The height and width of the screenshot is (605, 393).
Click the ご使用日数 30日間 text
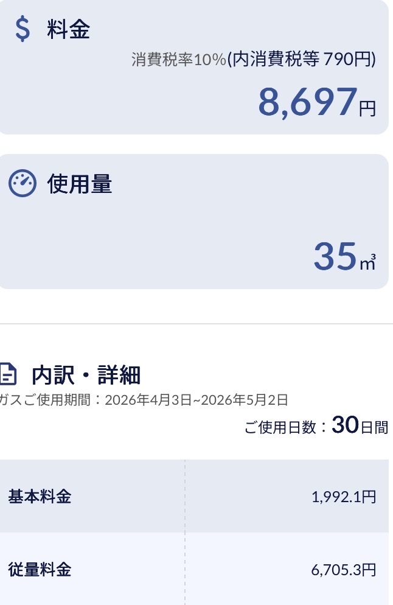(x=316, y=425)
